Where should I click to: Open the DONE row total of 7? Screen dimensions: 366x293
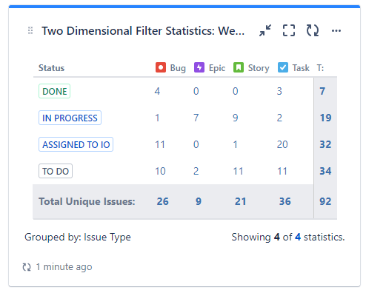pyautogui.click(x=322, y=91)
